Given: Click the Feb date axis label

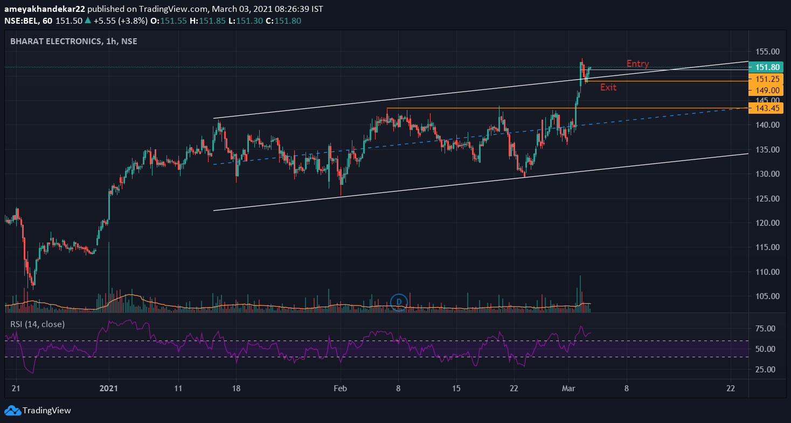Looking at the screenshot, I should click(339, 388).
